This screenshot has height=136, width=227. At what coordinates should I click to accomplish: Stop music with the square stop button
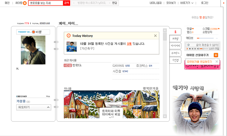(190, 49)
